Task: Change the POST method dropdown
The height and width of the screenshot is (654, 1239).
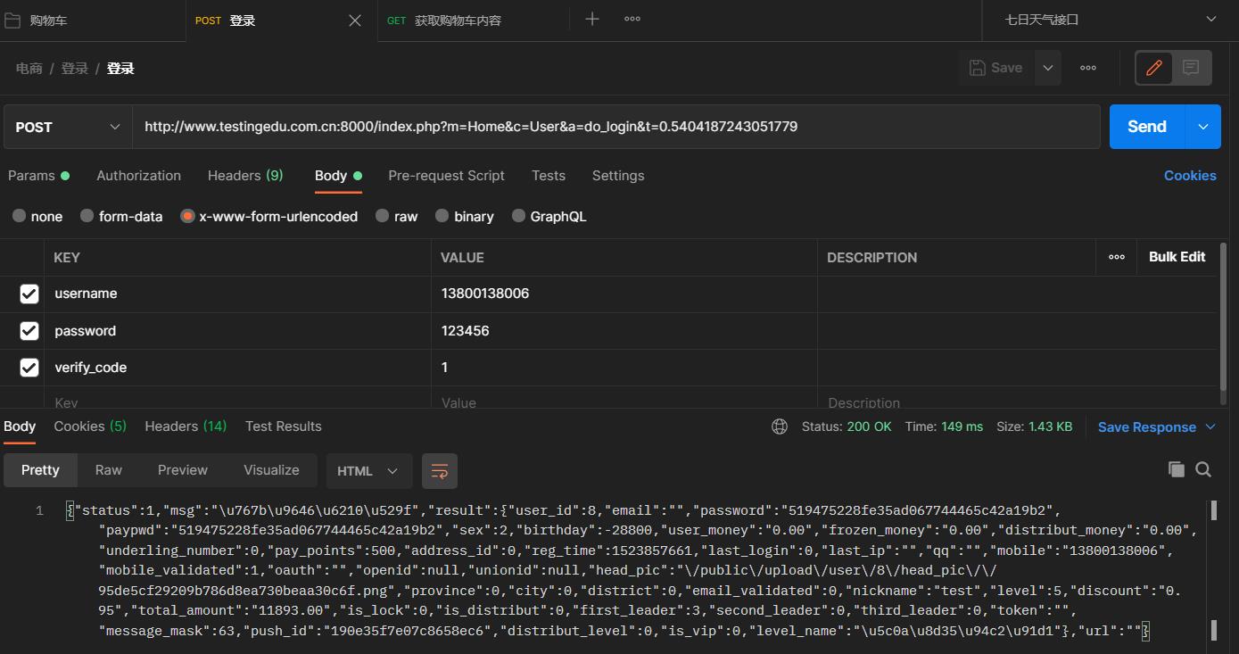Action: point(68,127)
